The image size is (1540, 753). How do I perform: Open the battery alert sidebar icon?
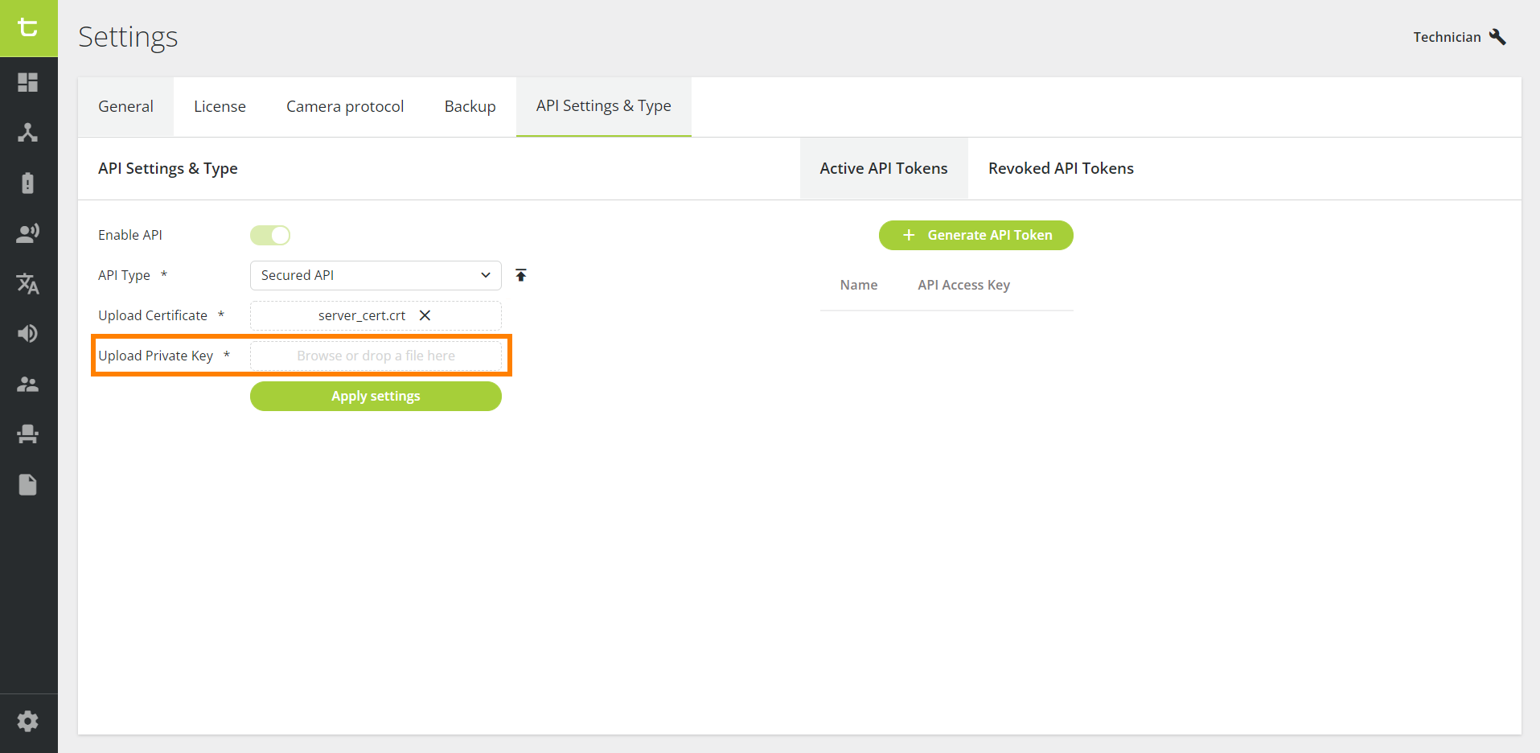(28, 183)
